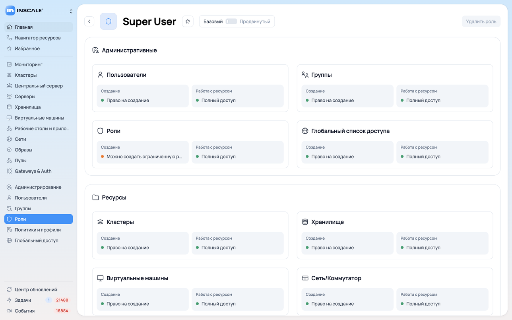Click the Хранилища database icon in sidebar

9,107
